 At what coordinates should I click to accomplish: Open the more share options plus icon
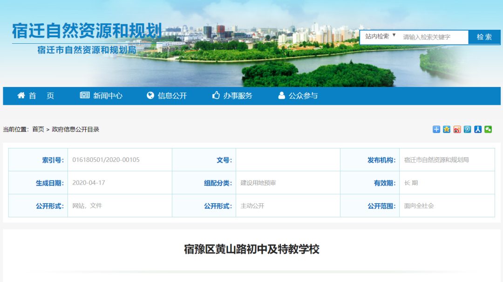[x=436, y=129]
